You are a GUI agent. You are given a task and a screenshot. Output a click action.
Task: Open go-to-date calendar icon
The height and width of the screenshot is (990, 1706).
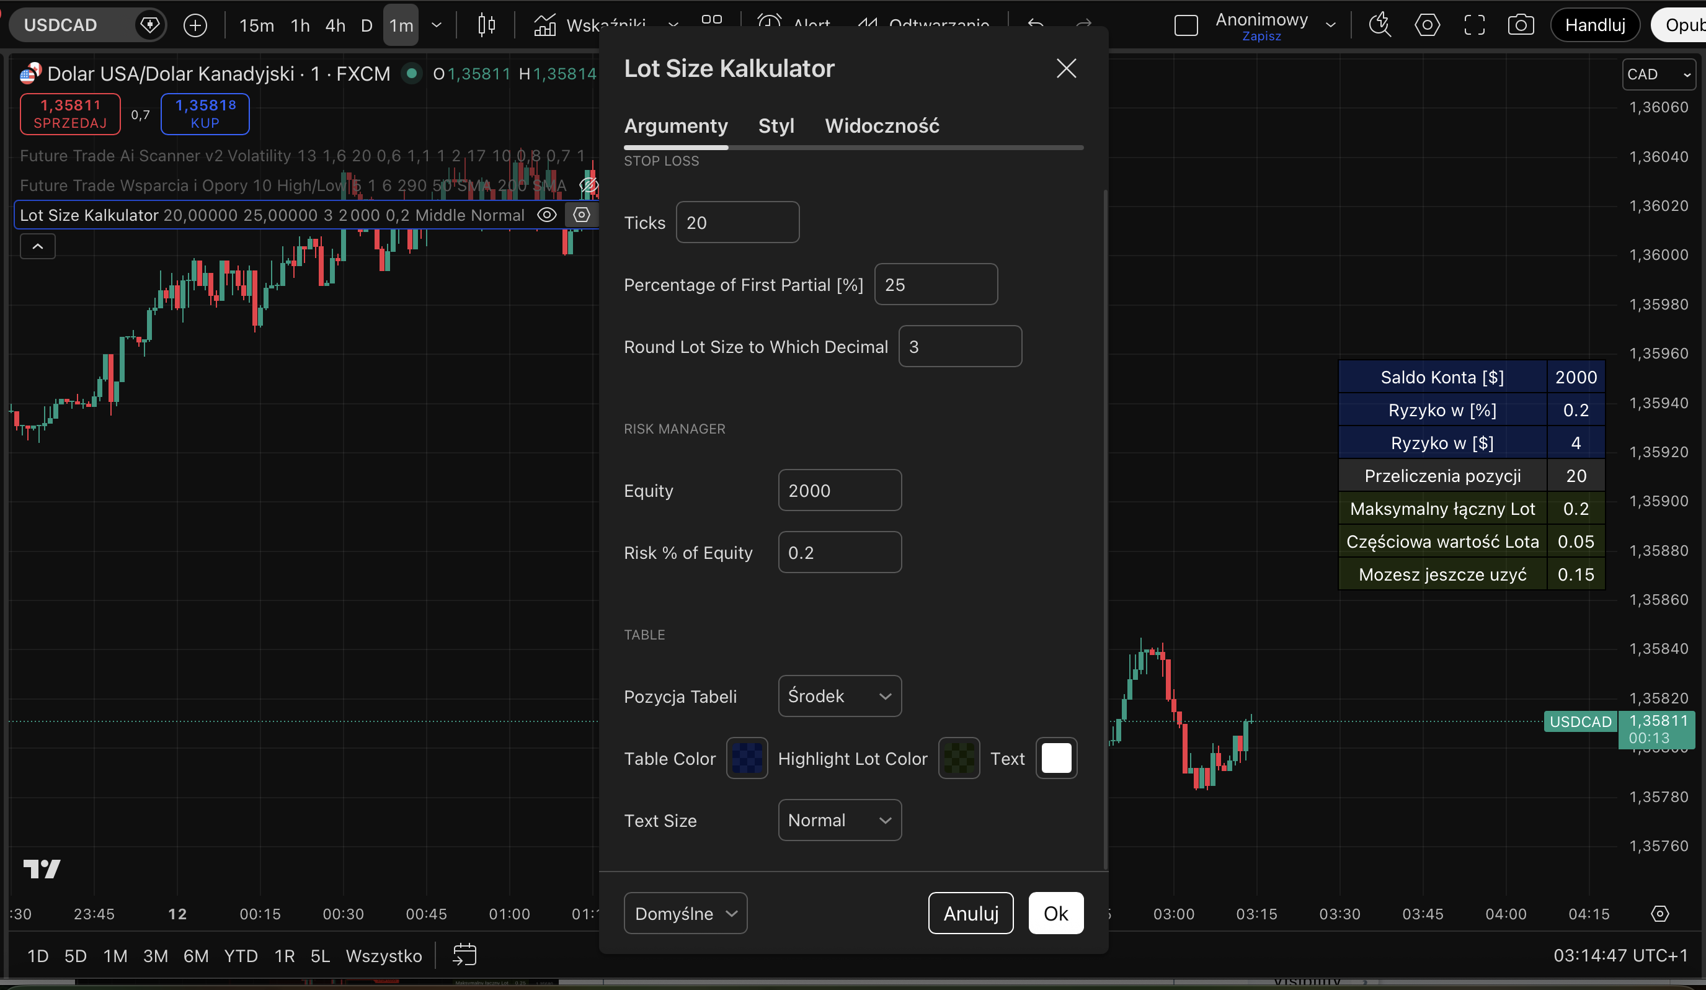(x=464, y=955)
